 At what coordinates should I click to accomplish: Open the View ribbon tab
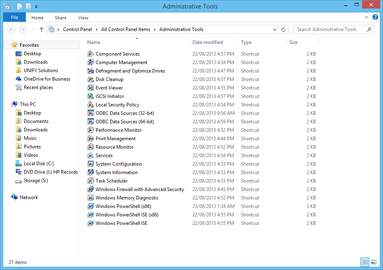pyautogui.click(x=83, y=18)
